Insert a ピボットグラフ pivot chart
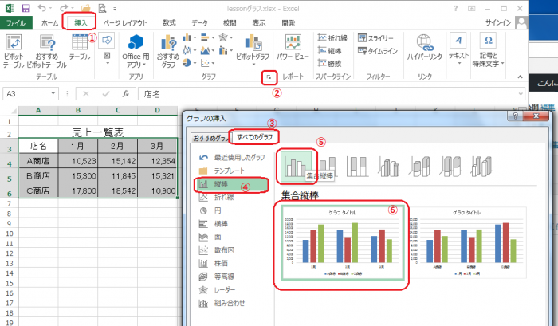Viewport: 558px width, 326px height. (253, 50)
